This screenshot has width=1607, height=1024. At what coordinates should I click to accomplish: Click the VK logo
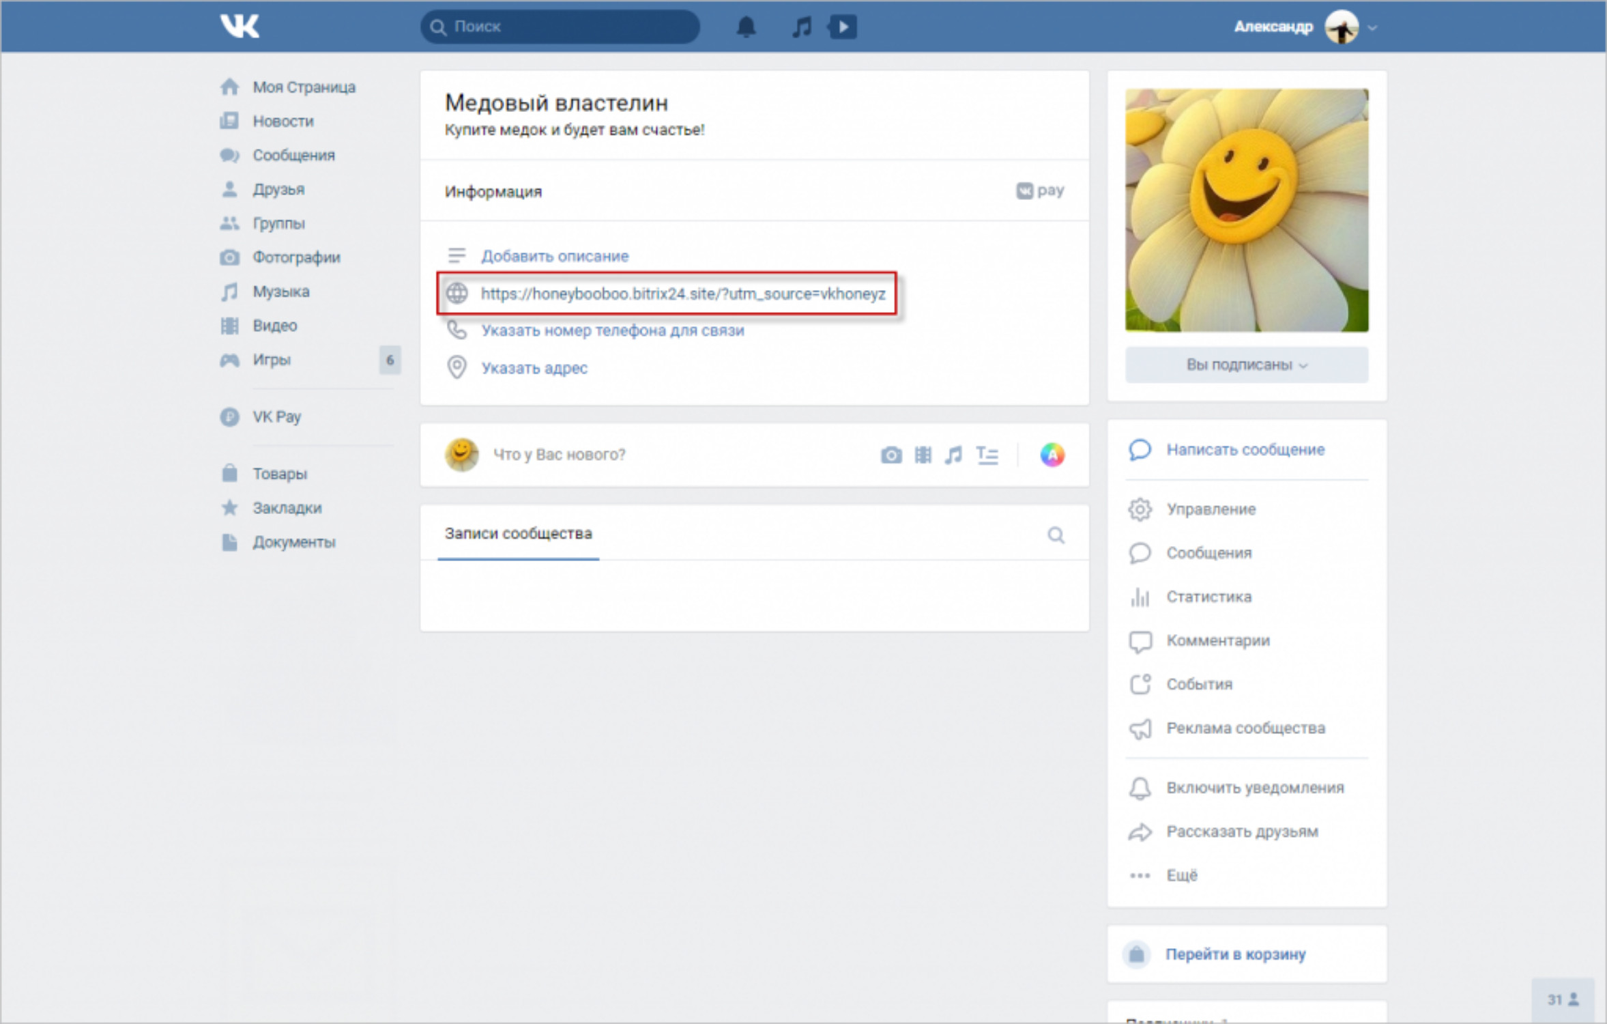coord(240,27)
